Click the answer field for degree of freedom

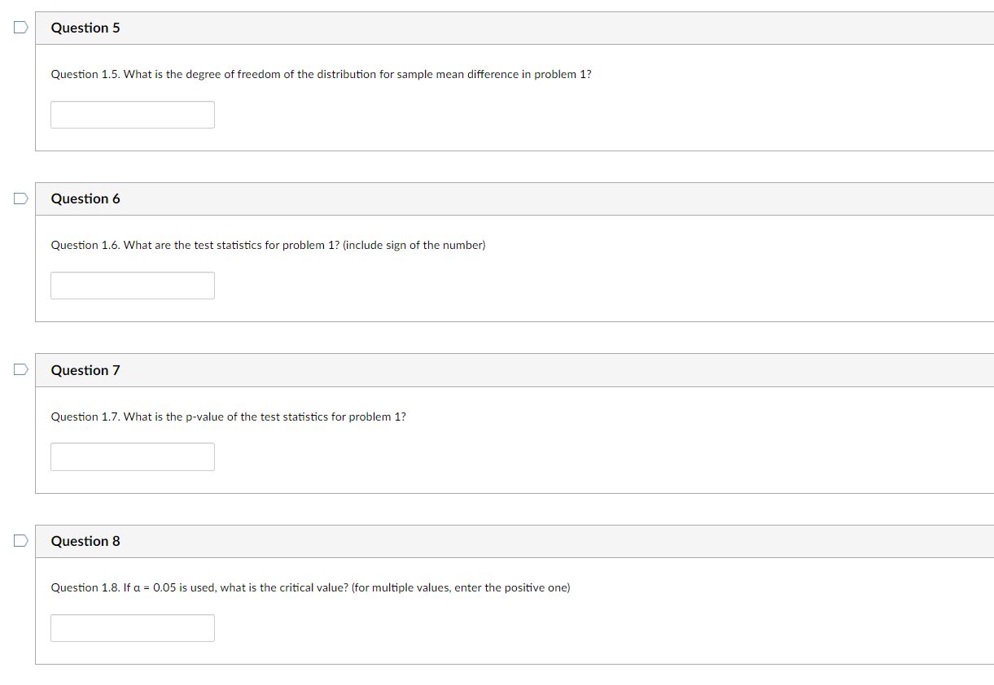[x=133, y=114]
